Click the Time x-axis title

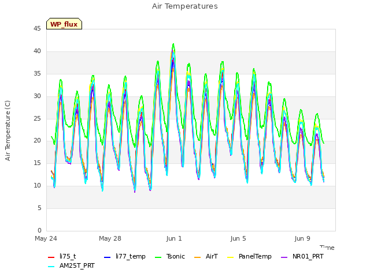click(x=327, y=248)
